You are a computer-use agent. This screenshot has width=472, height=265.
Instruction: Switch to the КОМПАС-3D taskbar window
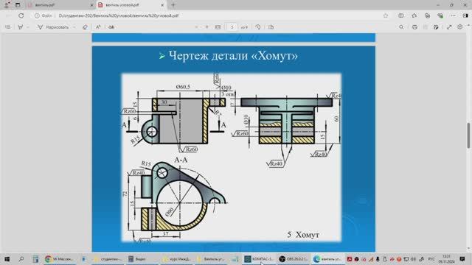tap(259, 259)
